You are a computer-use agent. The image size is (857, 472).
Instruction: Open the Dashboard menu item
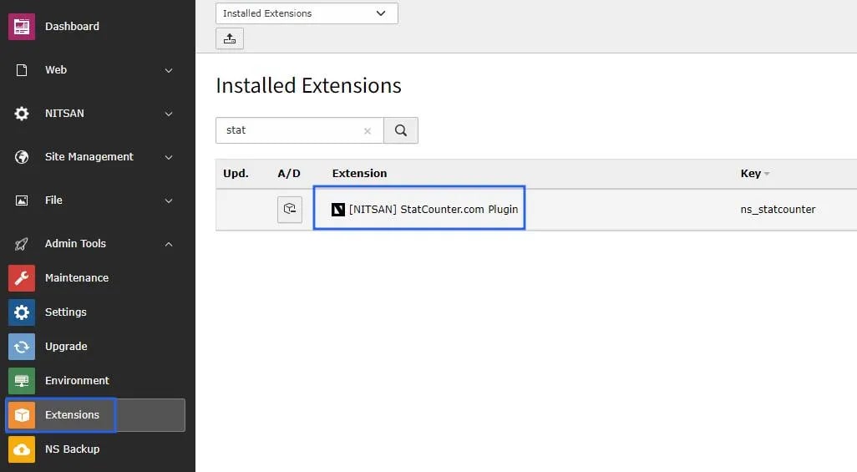72,26
